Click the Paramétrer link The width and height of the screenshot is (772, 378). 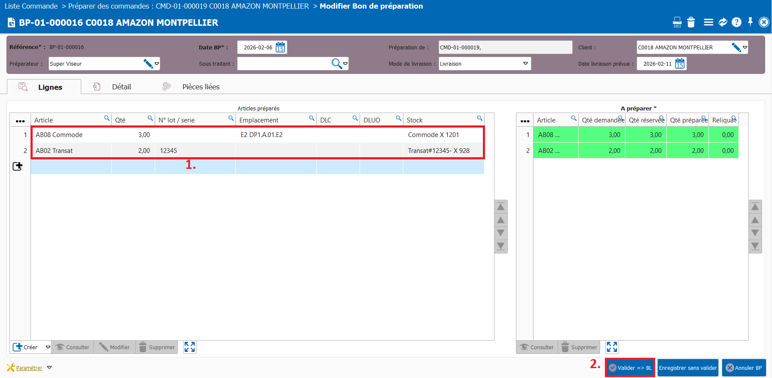coord(29,368)
